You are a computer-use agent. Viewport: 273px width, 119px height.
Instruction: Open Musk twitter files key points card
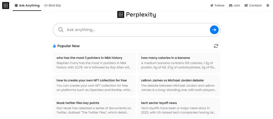click(x=94, y=108)
